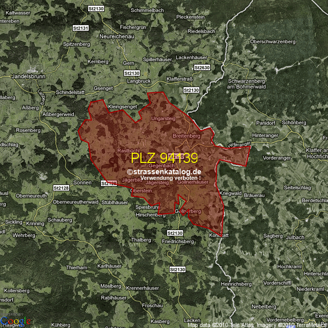Select the Neureichenau place label
Screen dimensions: 328x328
point(120,37)
